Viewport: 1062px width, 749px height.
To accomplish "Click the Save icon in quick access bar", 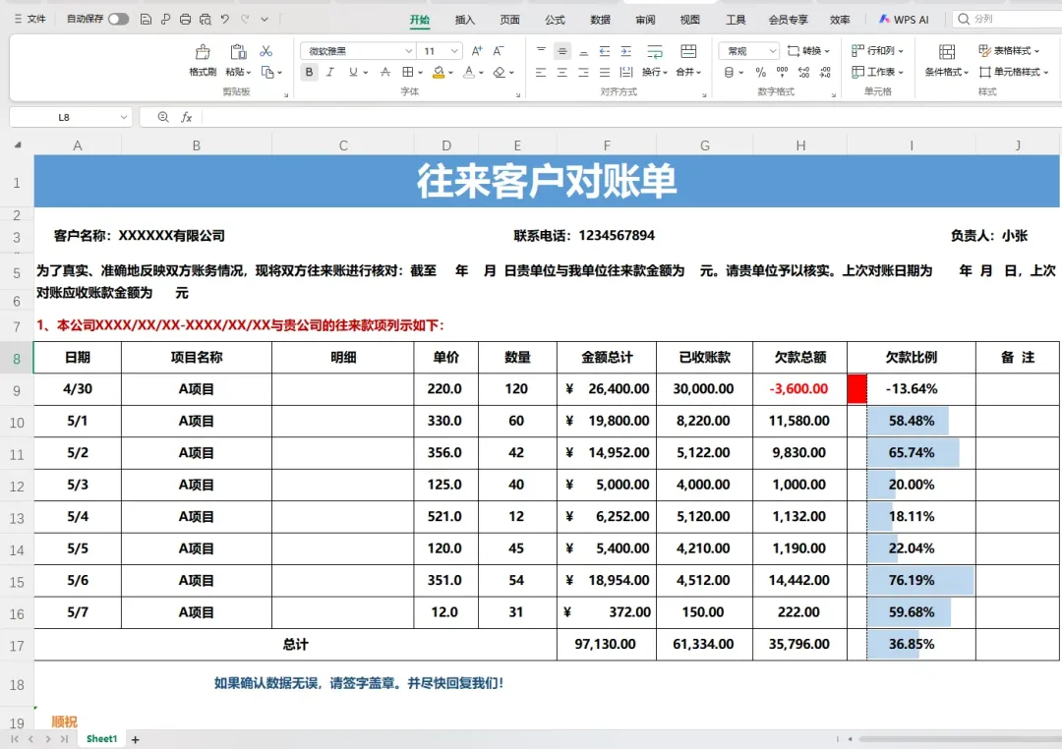I will tap(146, 19).
